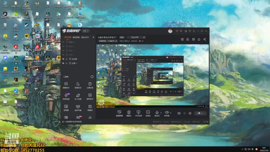Open the 主播任务 tool
The width and height of the screenshot is (270, 152).
point(90,85)
